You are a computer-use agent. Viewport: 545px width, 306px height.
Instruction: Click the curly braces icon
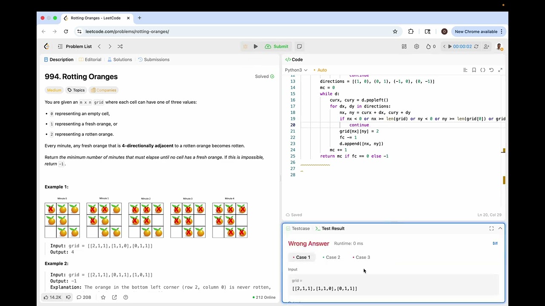coord(483,70)
